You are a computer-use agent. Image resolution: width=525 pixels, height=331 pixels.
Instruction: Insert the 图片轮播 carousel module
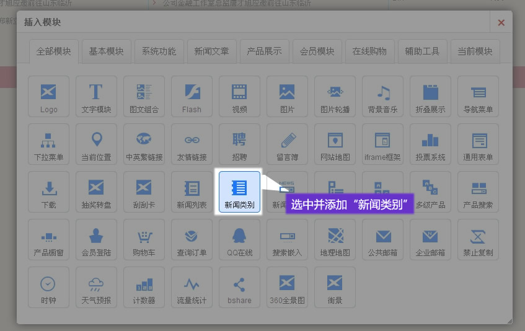(x=335, y=96)
